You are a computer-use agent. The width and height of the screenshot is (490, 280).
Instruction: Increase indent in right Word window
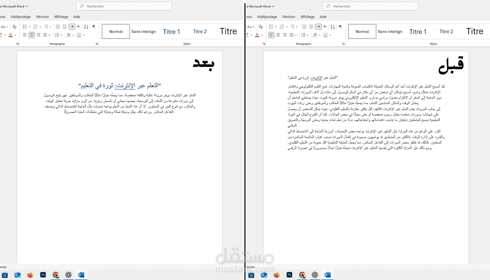pos(311,27)
